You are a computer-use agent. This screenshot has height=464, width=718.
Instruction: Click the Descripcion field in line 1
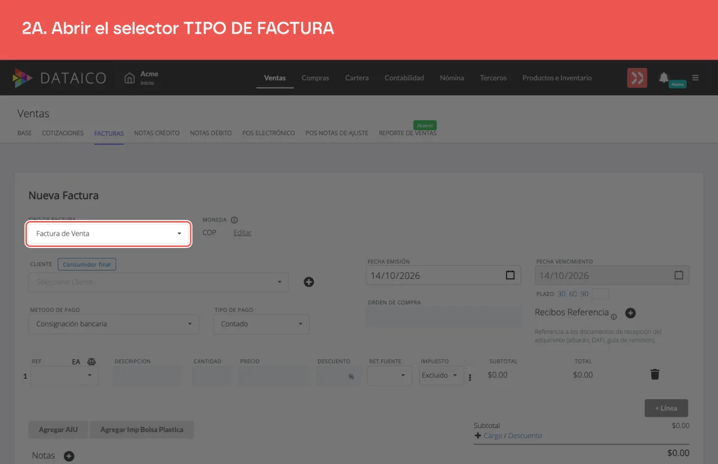pyautogui.click(x=148, y=376)
